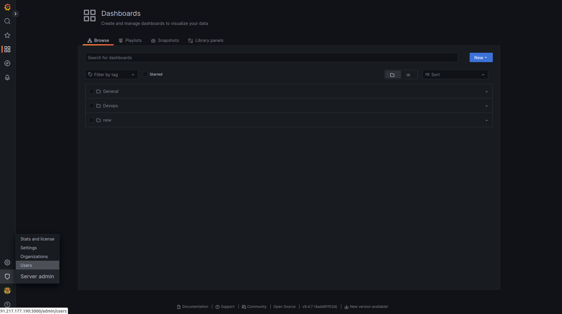Select the 'new' folder checkbox
Viewport: 562px width, 314px height.
tap(91, 120)
